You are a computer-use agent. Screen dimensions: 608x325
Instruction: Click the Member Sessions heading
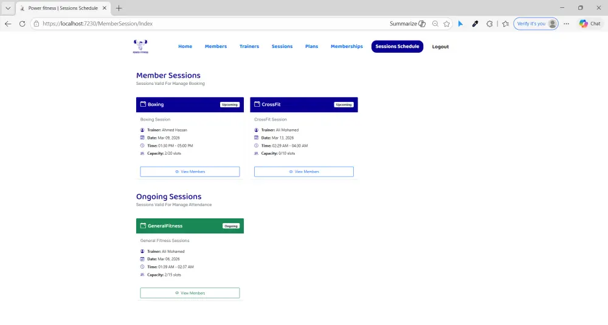(x=168, y=75)
